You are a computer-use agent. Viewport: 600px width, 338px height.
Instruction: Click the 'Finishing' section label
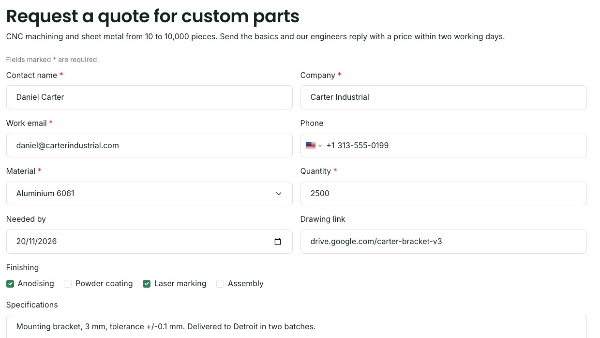pos(22,267)
